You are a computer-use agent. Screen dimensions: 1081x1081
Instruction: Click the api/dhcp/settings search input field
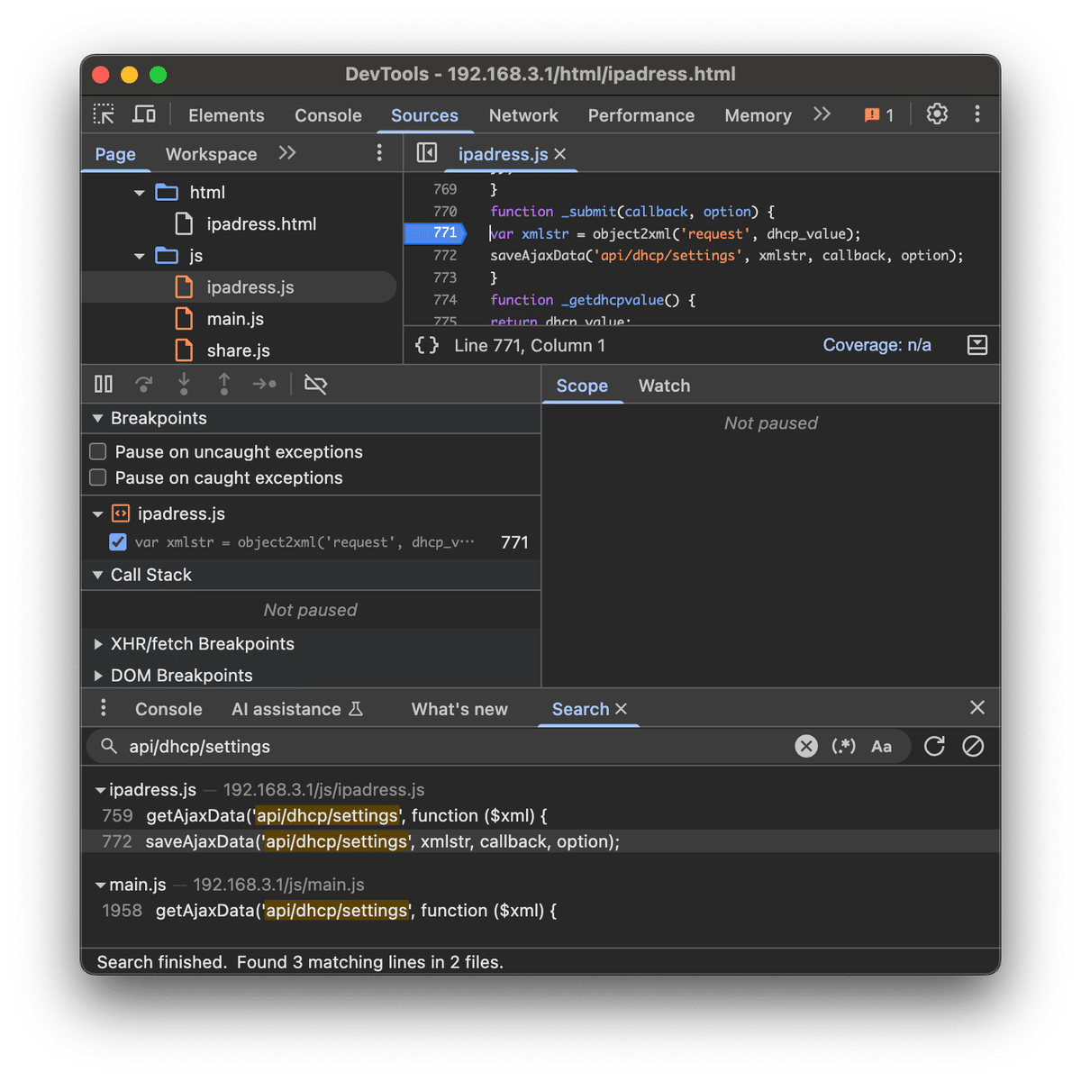click(x=450, y=746)
